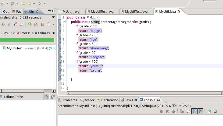The height and width of the screenshot is (126, 223).
Task: Remove the terminated launch
Action: (x=167, y=111)
